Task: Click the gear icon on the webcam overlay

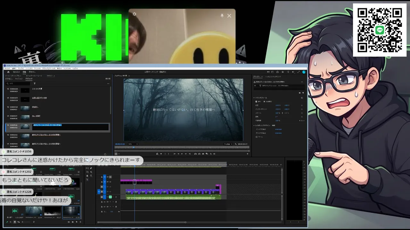Action: coord(134,14)
